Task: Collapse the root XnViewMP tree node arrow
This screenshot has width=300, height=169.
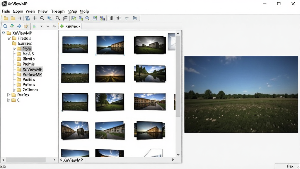Action: click(4, 33)
